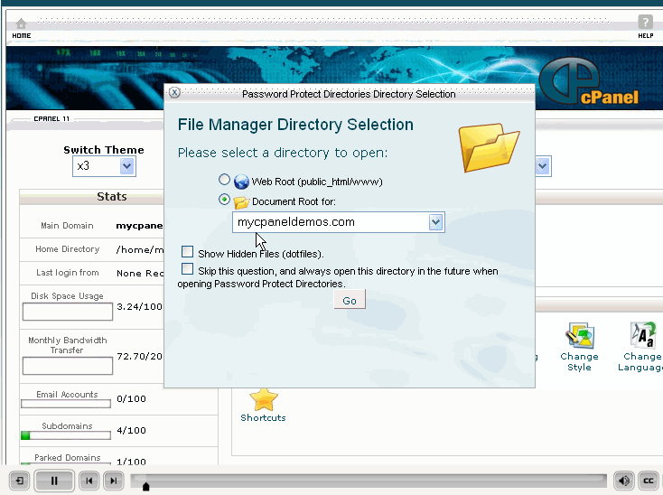Image resolution: width=663 pixels, height=495 pixels.
Task: Click the Shortcuts link text
Action: [263, 417]
